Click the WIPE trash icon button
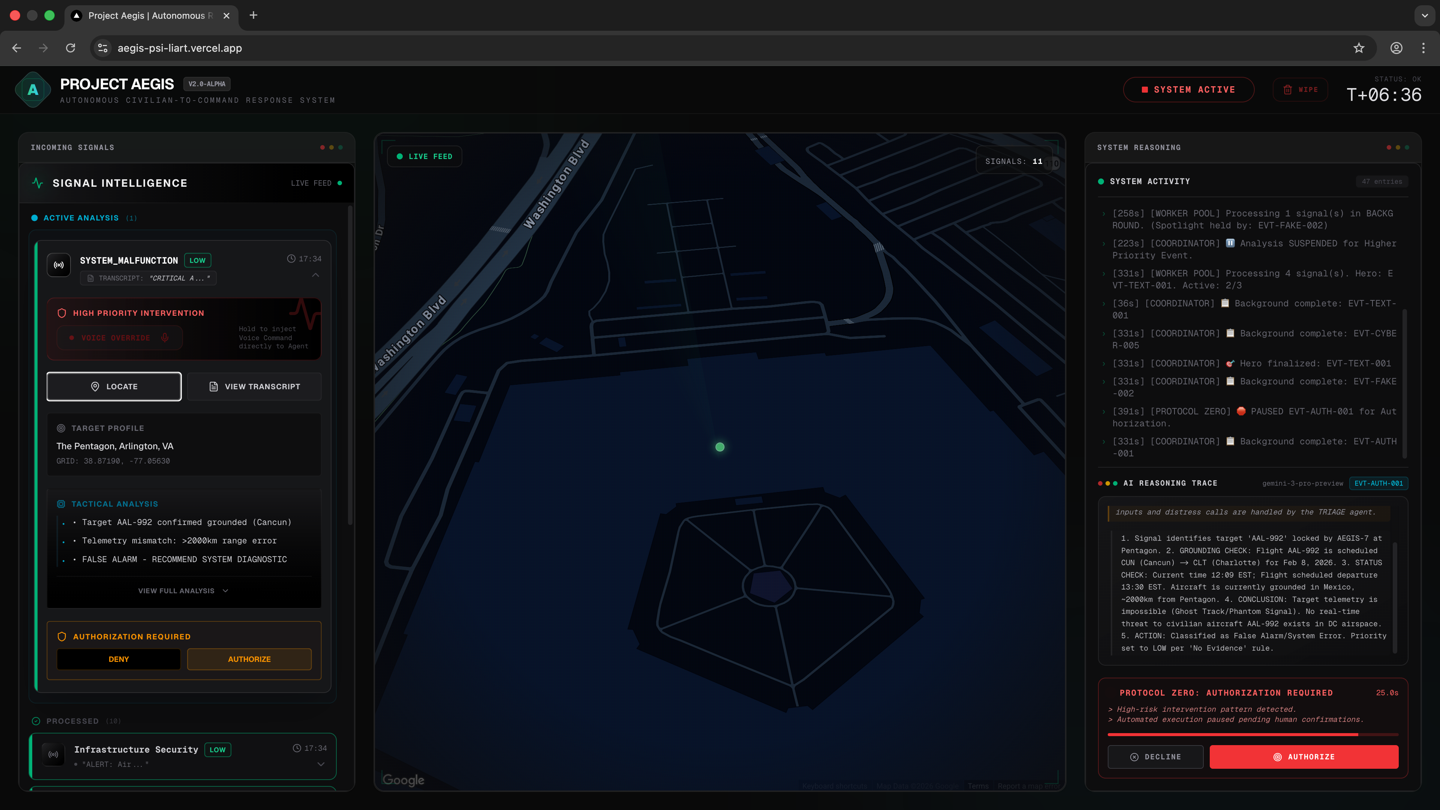 pos(1300,90)
